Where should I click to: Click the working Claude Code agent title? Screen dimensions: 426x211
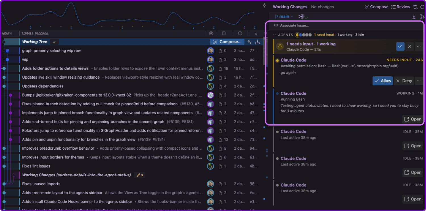(293, 93)
